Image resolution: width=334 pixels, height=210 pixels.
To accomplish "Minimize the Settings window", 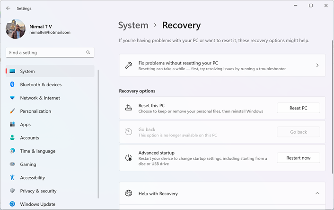I will tap(296, 6).
